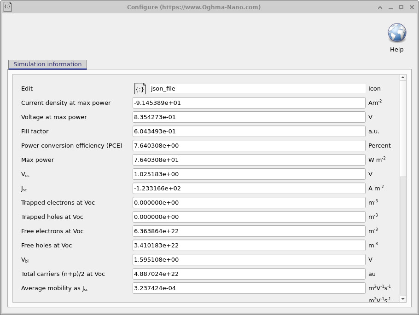Image resolution: width=419 pixels, height=315 pixels.
Task: Select the Trapped electrons at Voc field
Action: tap(248, 202)
